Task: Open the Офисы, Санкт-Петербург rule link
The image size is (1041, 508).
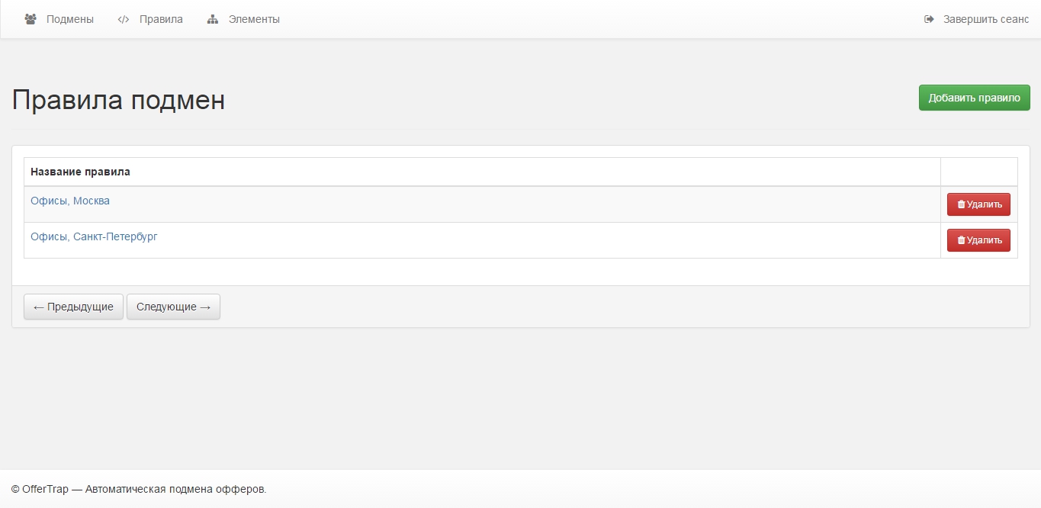Action: click(x=94, y=236)
